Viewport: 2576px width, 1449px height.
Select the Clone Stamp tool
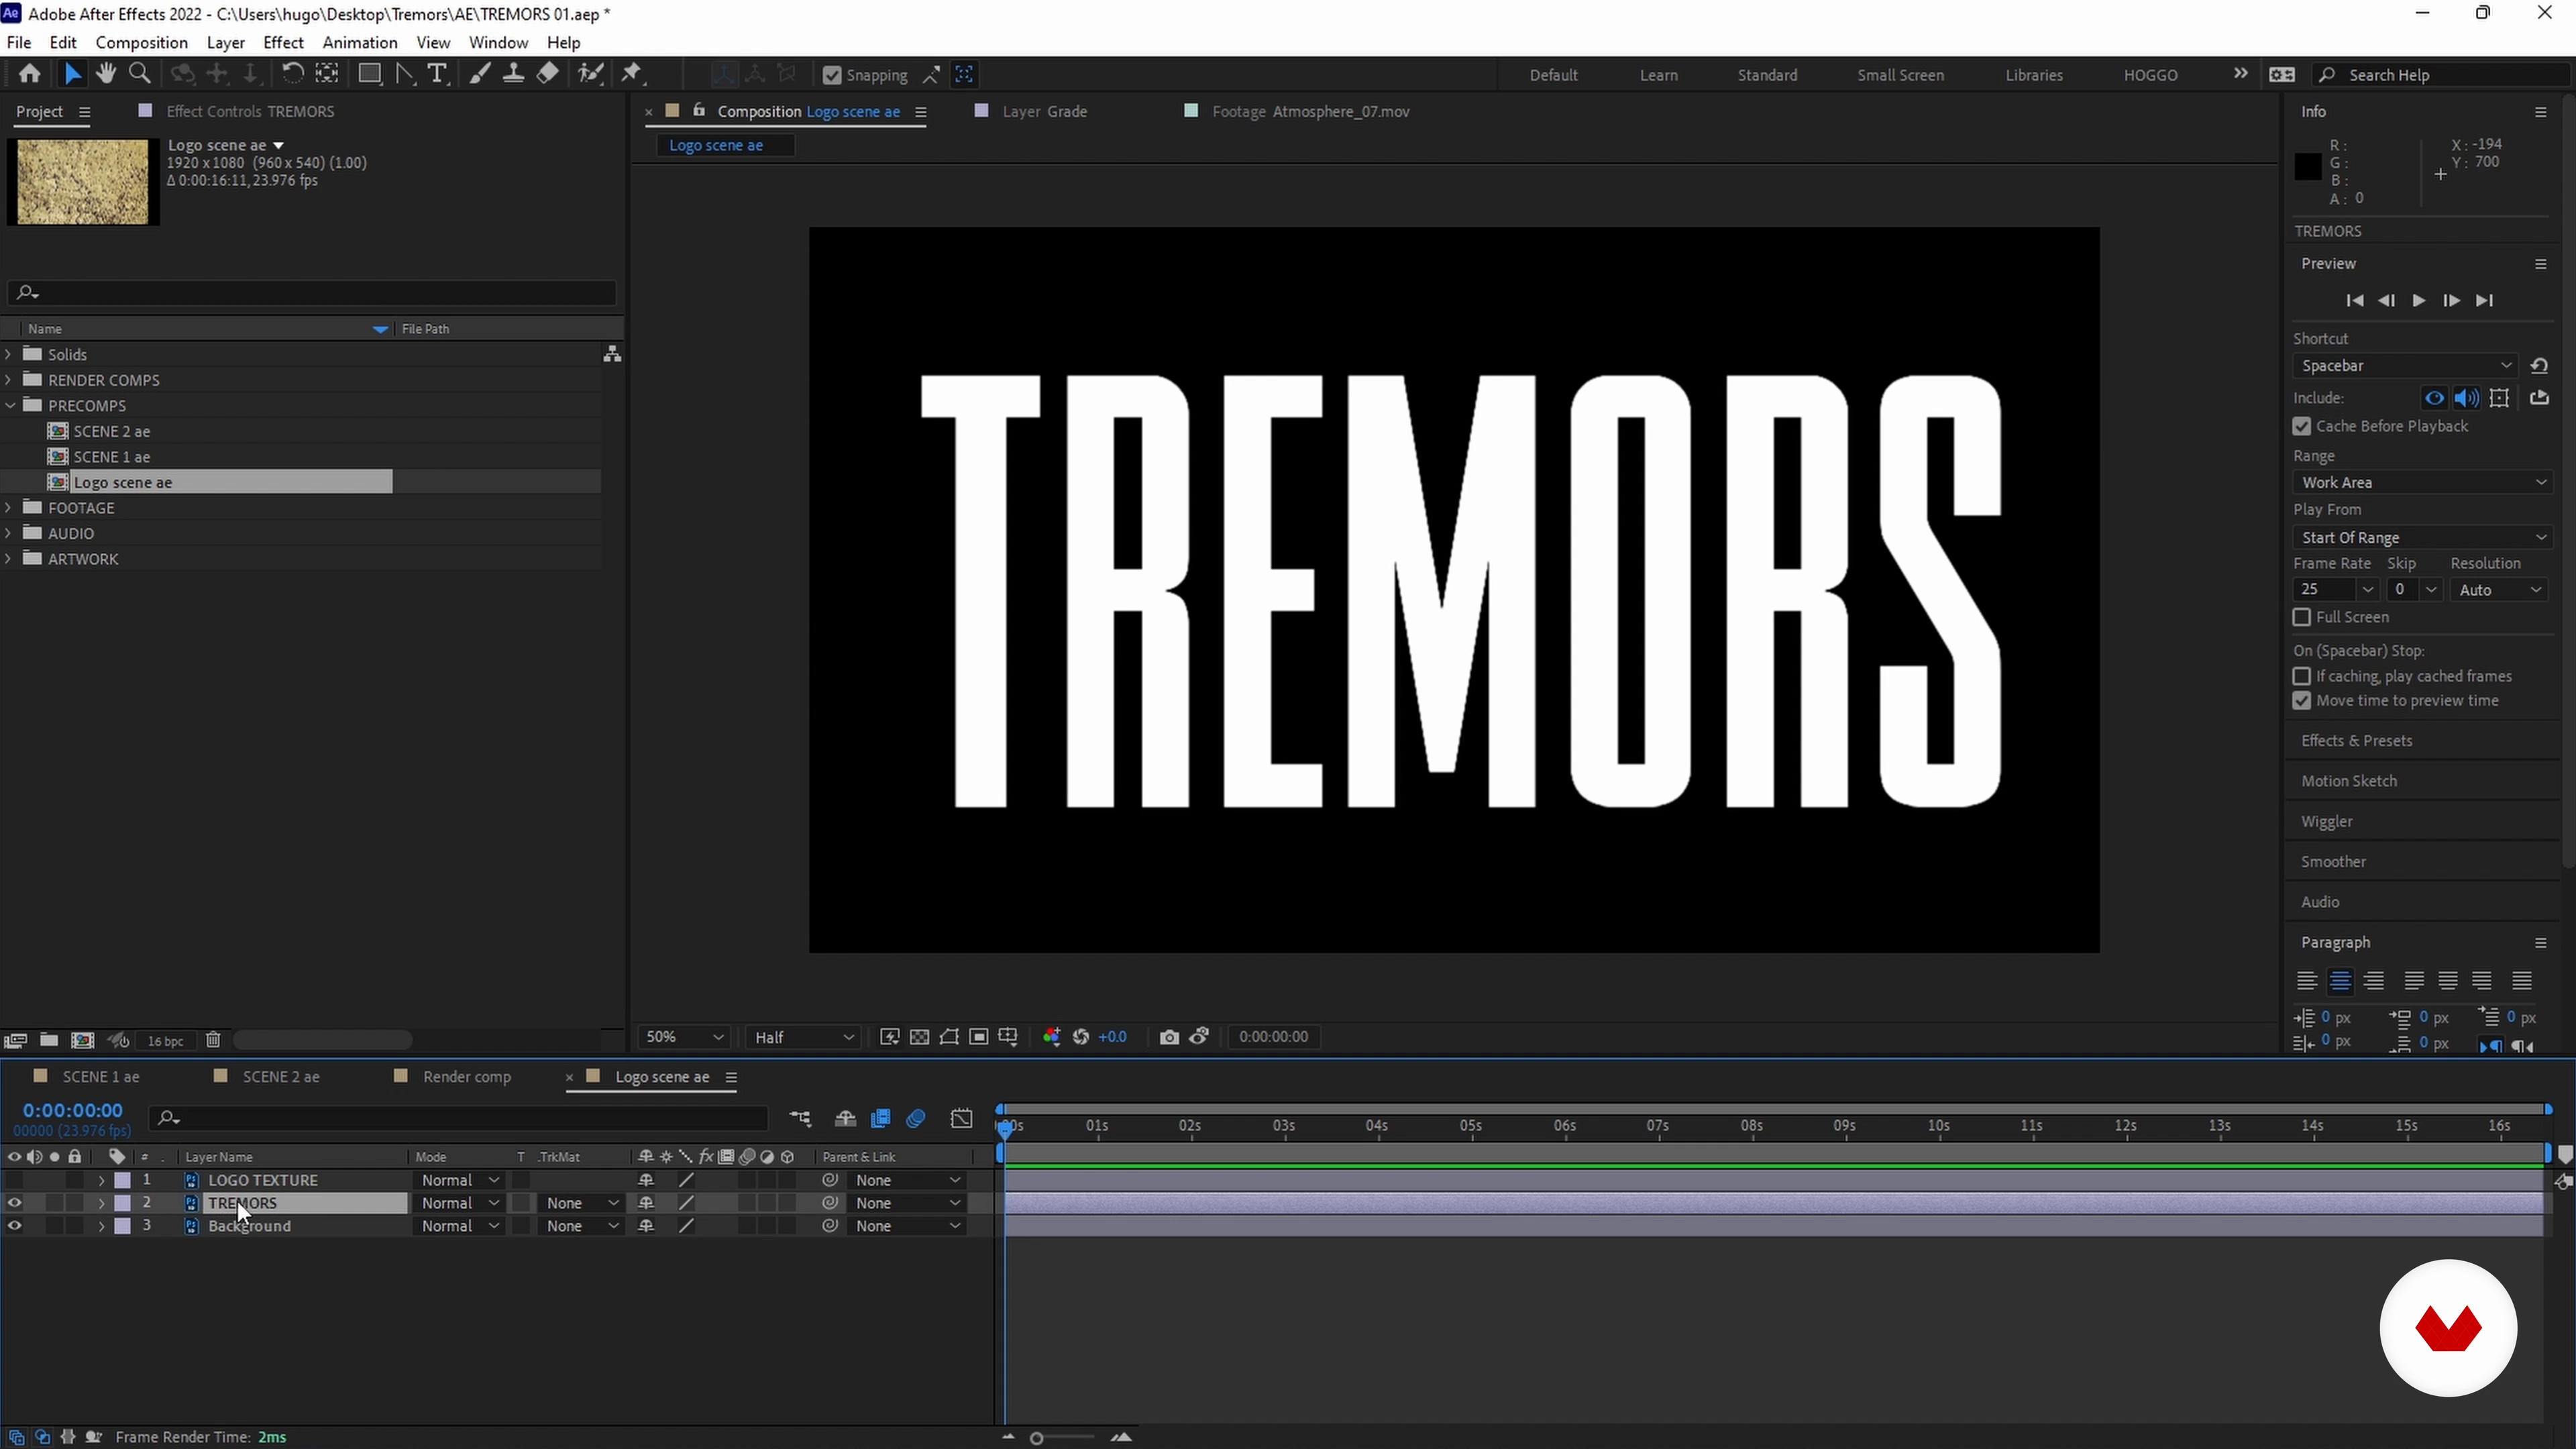(x=513, y=74)
